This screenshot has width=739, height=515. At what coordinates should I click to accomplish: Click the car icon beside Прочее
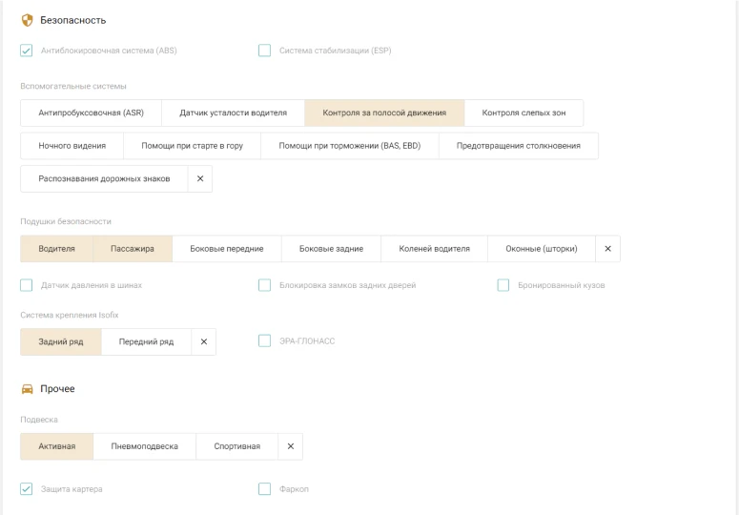[x=27, y=388]
